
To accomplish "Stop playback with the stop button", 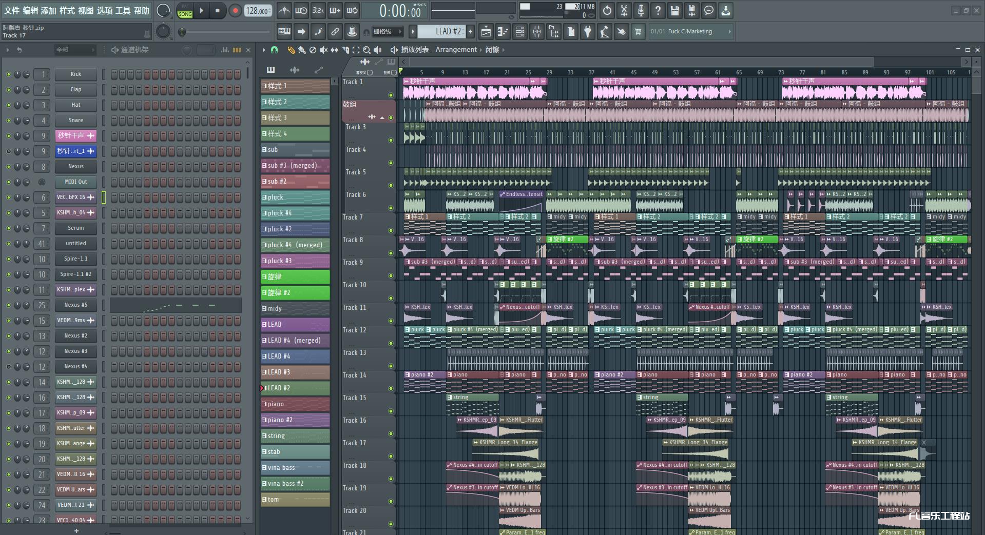I will (218, 10).
